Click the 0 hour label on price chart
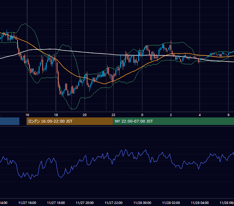The height and width of the screenshot is (206, 234). 142,115
